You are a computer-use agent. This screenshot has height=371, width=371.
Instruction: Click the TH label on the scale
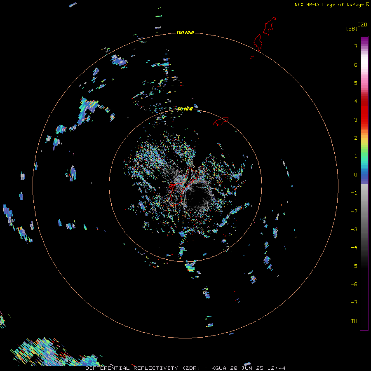[x=354, y=321]
